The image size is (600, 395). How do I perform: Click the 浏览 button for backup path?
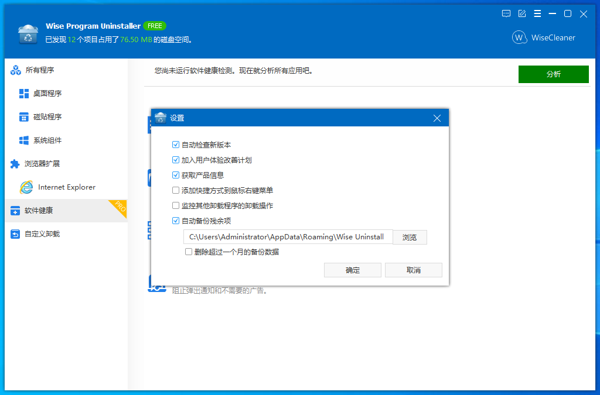coord(410,237)
